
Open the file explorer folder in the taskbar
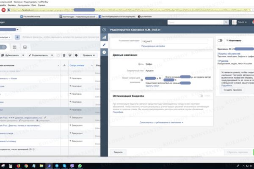[41, 166]
